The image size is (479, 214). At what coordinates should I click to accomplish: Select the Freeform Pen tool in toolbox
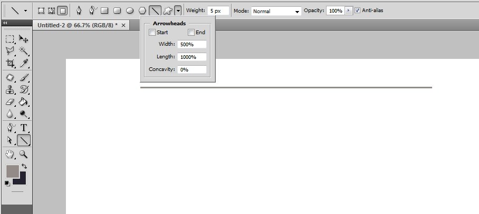coord(10,128)
